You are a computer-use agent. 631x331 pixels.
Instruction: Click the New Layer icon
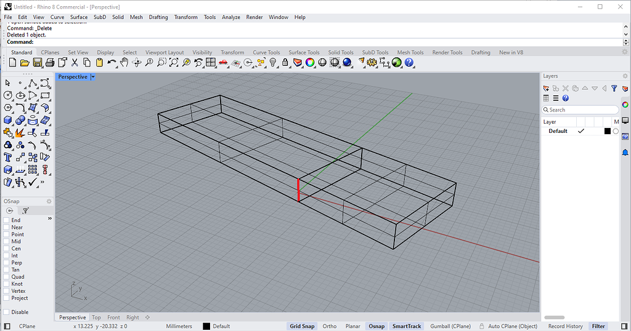click(547, 89)
